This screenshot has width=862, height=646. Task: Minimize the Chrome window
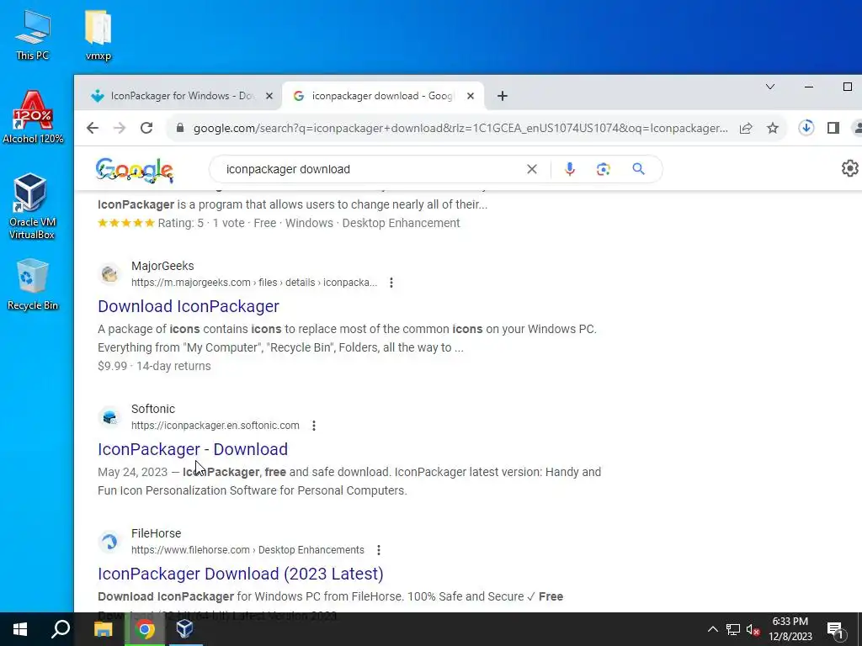point(809,87)
